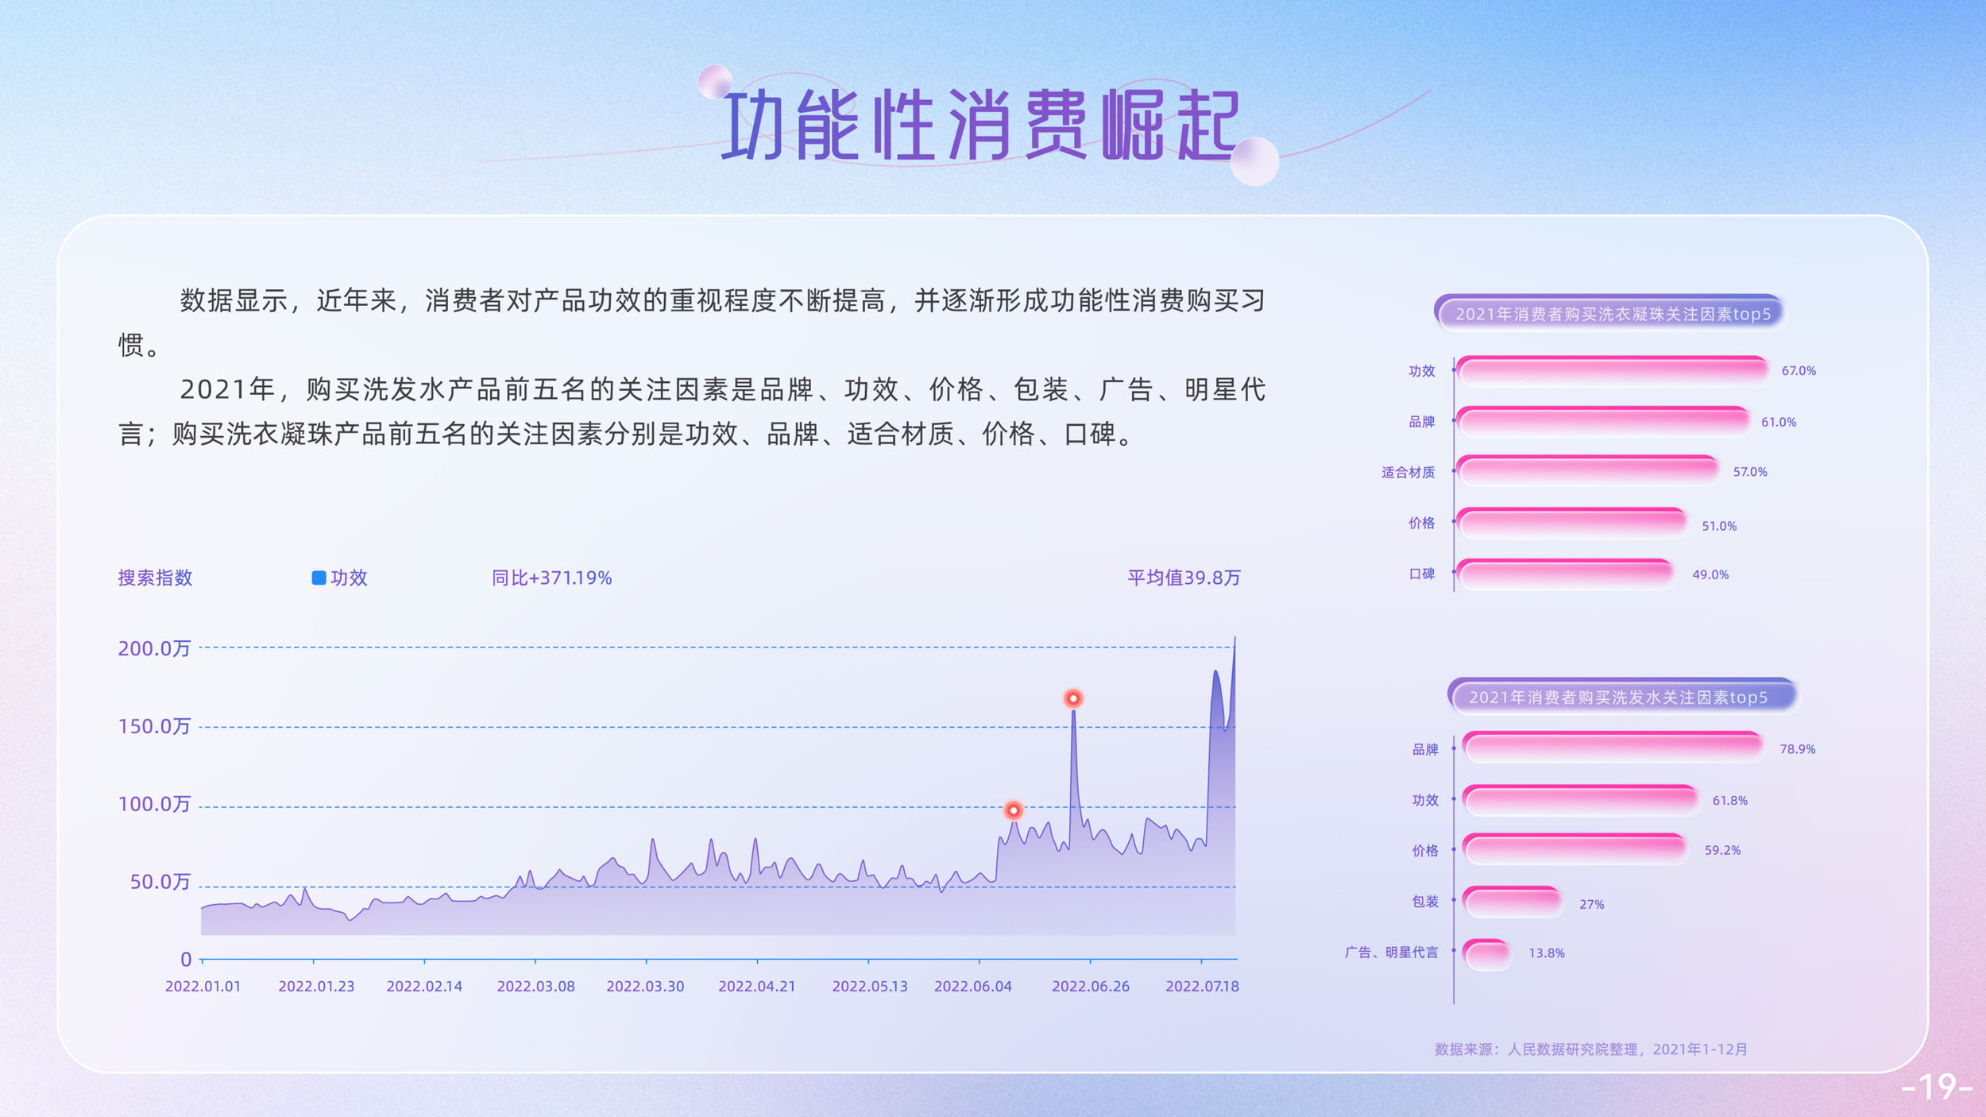Select the 洗衣凝珠关注因素top5 header pill
This screenshot has height=1117, width=1986.
(x=1611, y=314)
